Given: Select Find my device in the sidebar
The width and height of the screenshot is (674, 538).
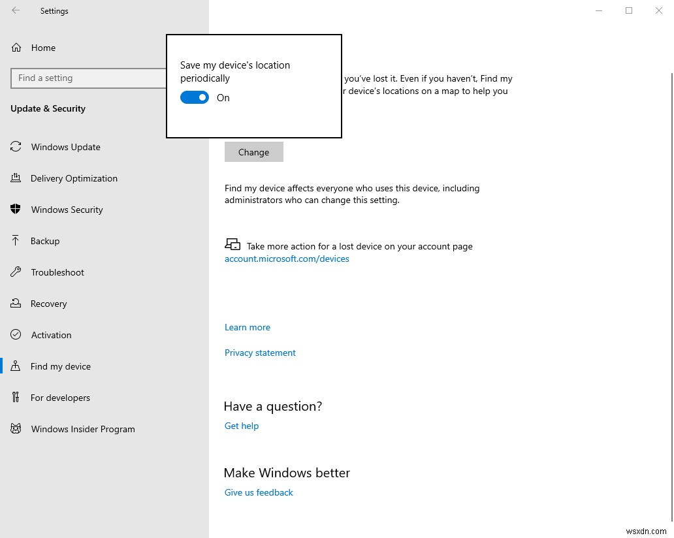Looking at the screenshot, I should pos(60,366).
